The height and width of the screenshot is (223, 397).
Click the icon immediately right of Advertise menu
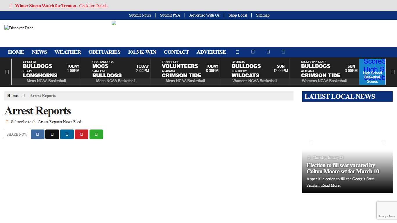point(237,52)
